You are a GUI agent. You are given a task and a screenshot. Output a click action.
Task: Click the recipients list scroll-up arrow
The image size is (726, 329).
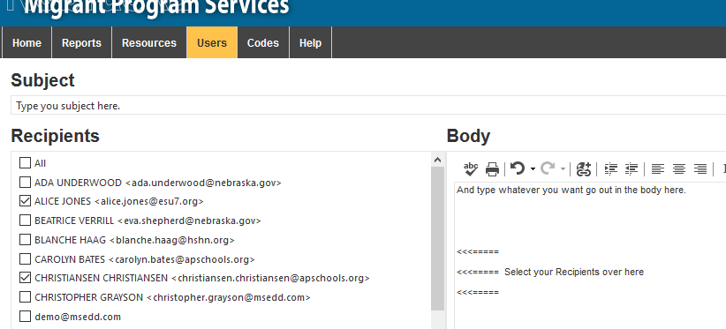click(437, 160)
